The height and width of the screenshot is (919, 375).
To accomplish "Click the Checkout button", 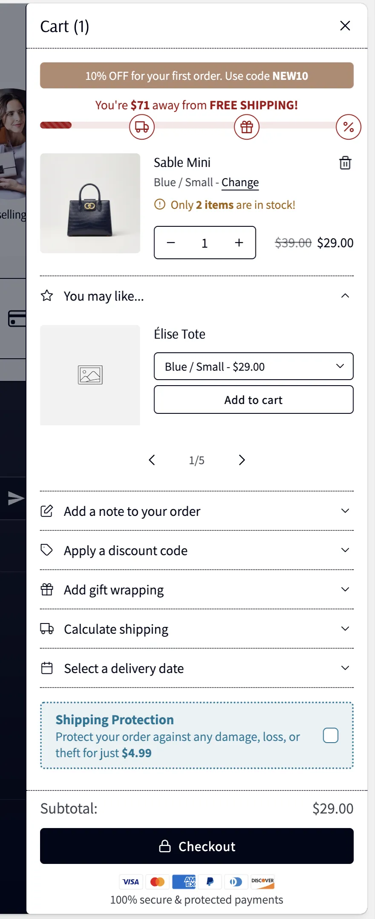I will (x=196, y=846).
